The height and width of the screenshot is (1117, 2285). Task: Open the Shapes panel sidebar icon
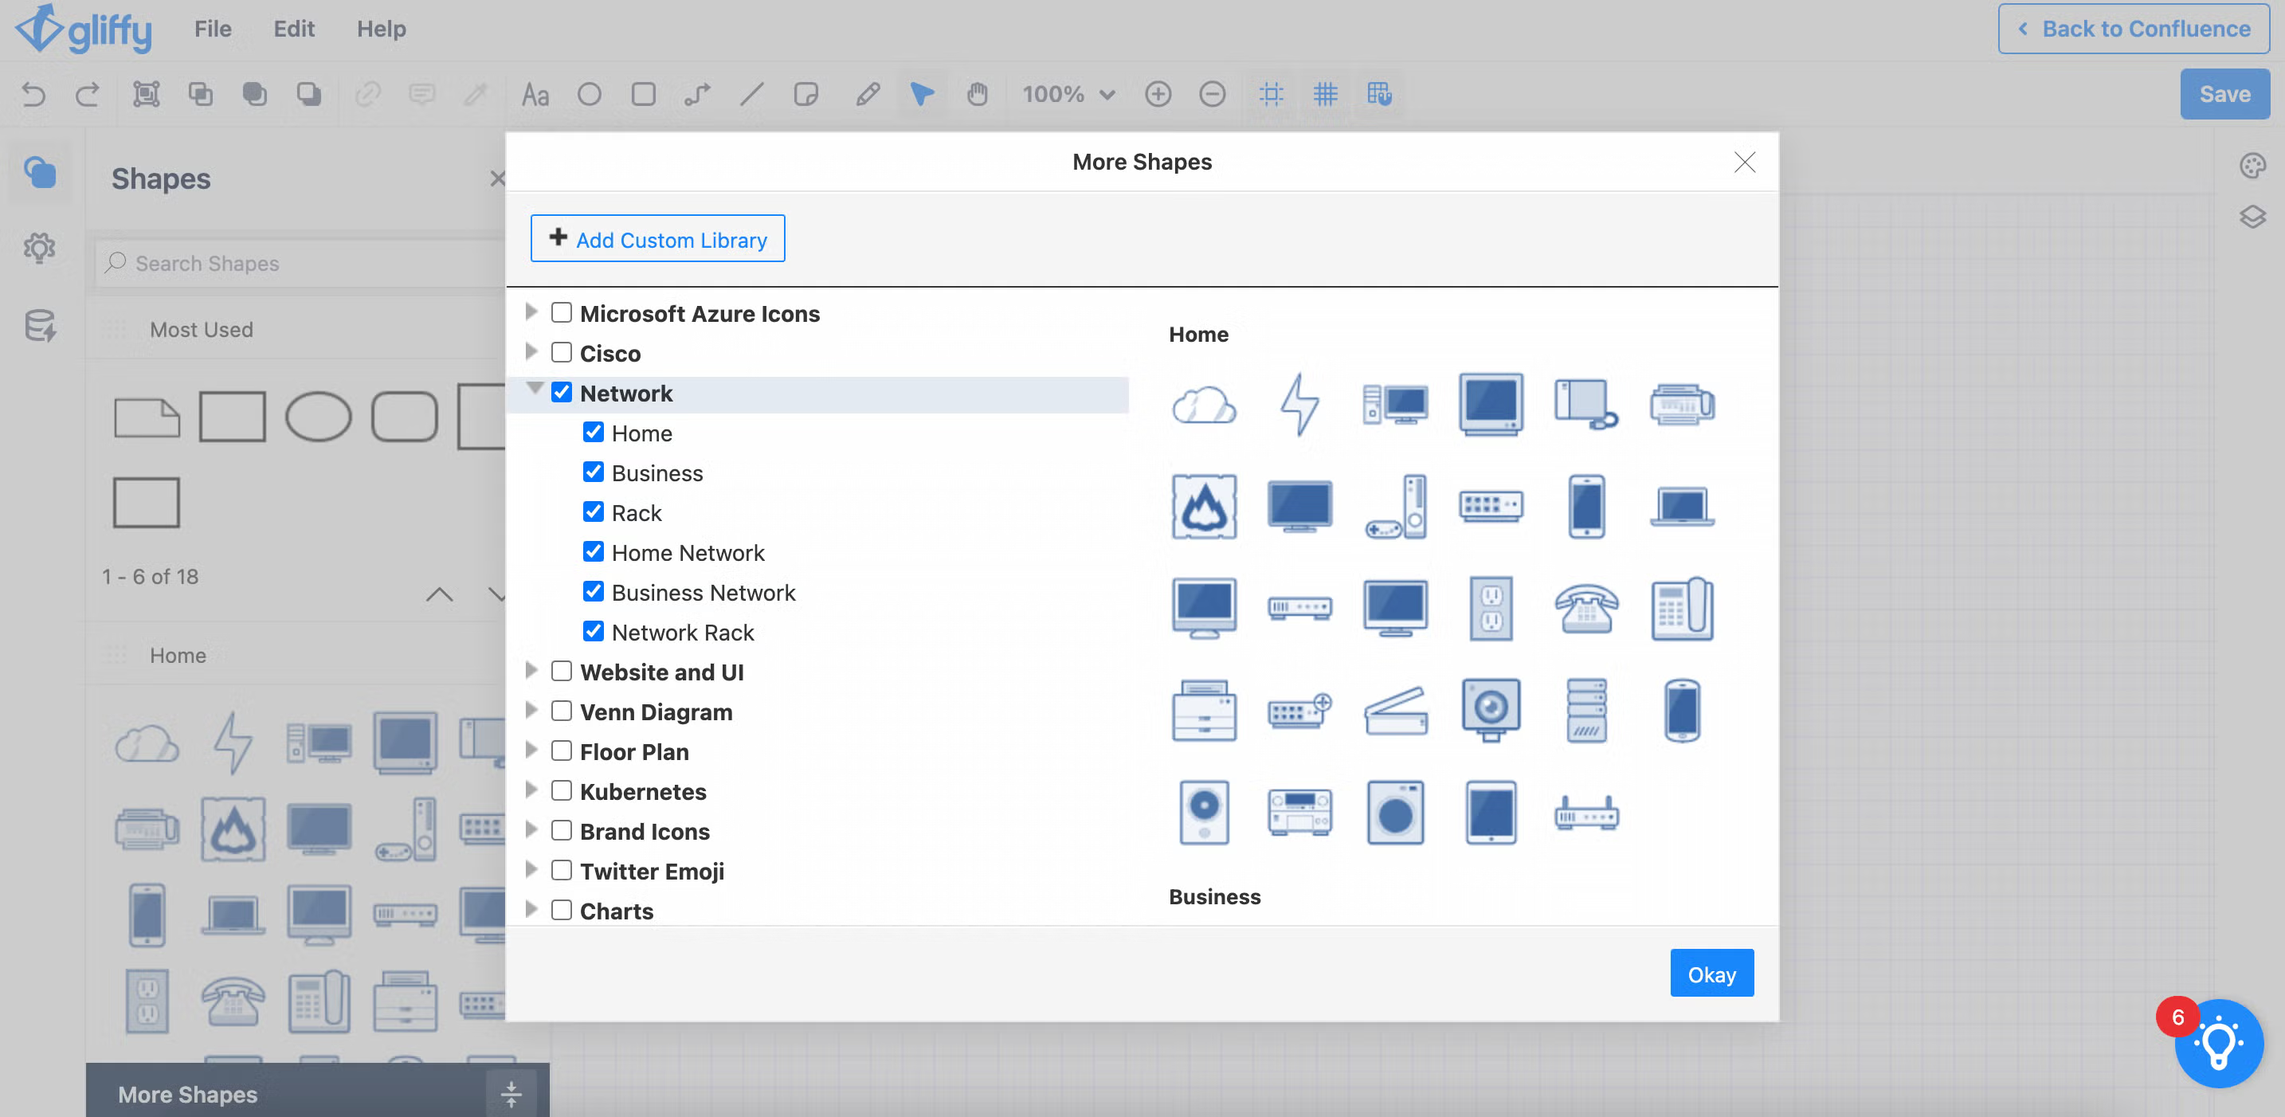tap(40, 172)
